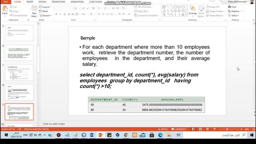This screenshot has height=144, width=256.
Task: Open the Layout dropdown
Action: [45, 7]
